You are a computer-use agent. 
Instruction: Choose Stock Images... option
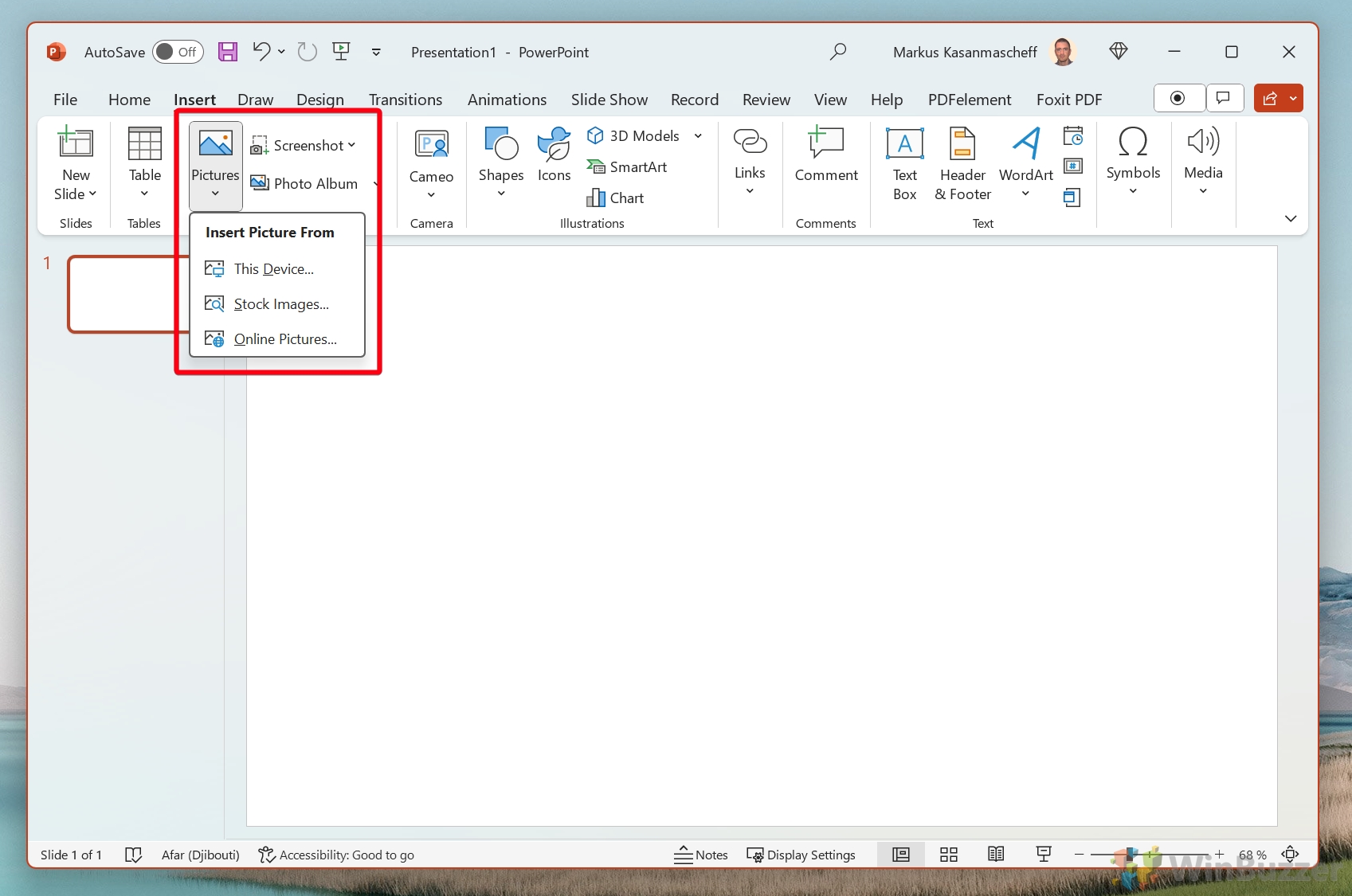pyautogui.click(x=277, y=303)
